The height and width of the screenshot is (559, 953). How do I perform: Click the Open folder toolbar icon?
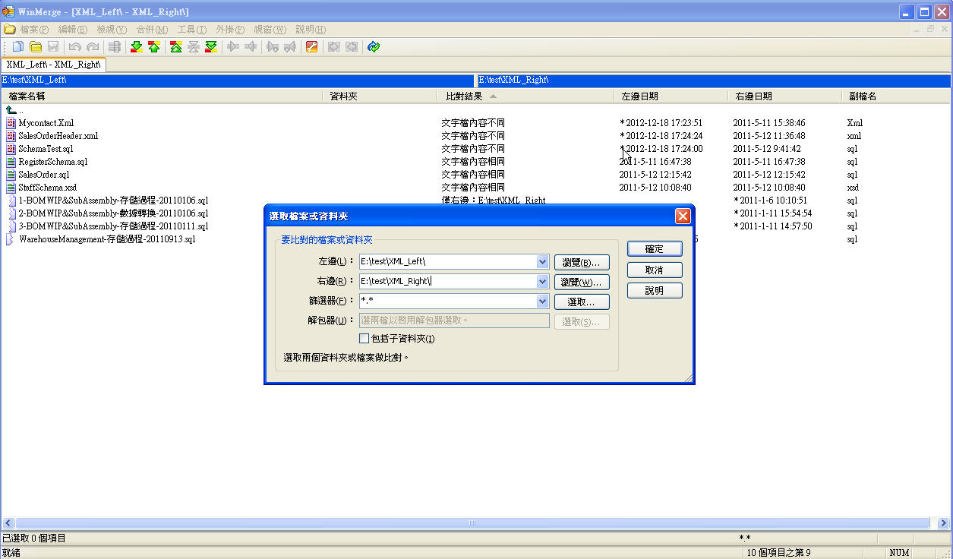[35, 47]
